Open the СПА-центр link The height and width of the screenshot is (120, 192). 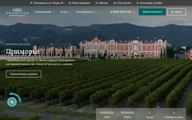click(x=124, y=3)
